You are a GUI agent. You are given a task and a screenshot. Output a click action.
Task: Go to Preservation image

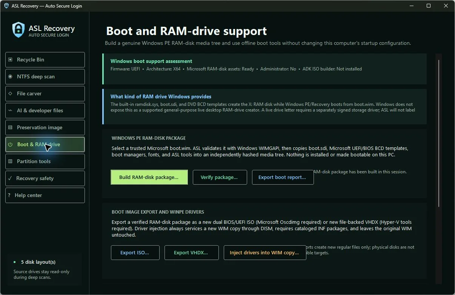[x=45, y=127]
